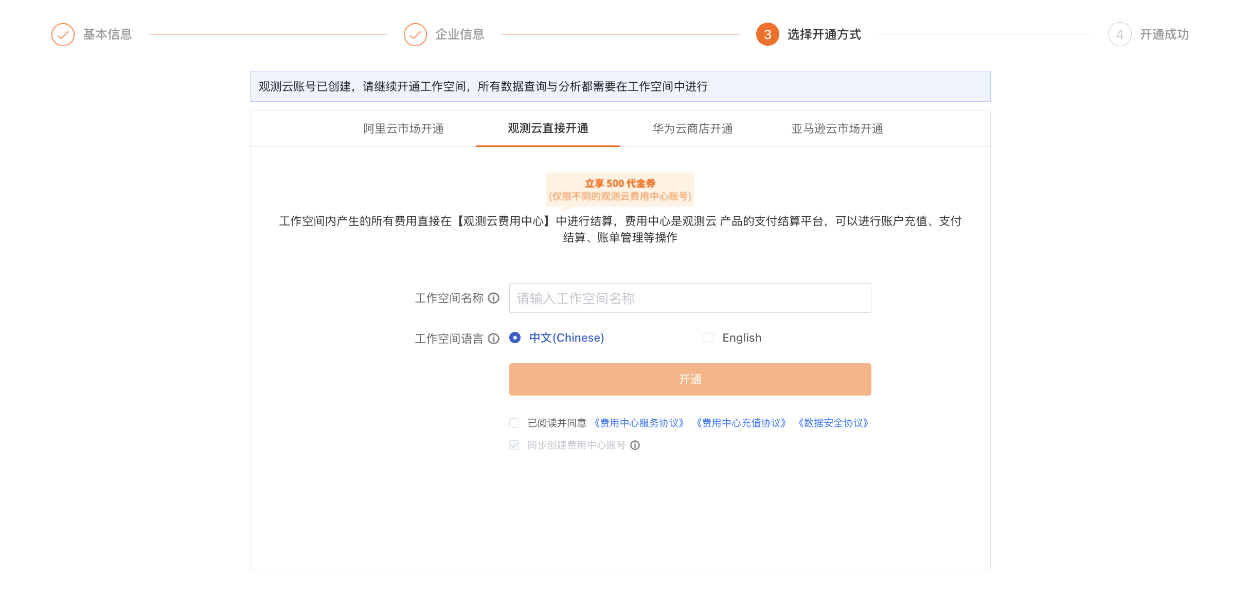Click the 企业信息 step checkmark icon
The height and width of the screenshot is (598, 1250).
[415, 34]
